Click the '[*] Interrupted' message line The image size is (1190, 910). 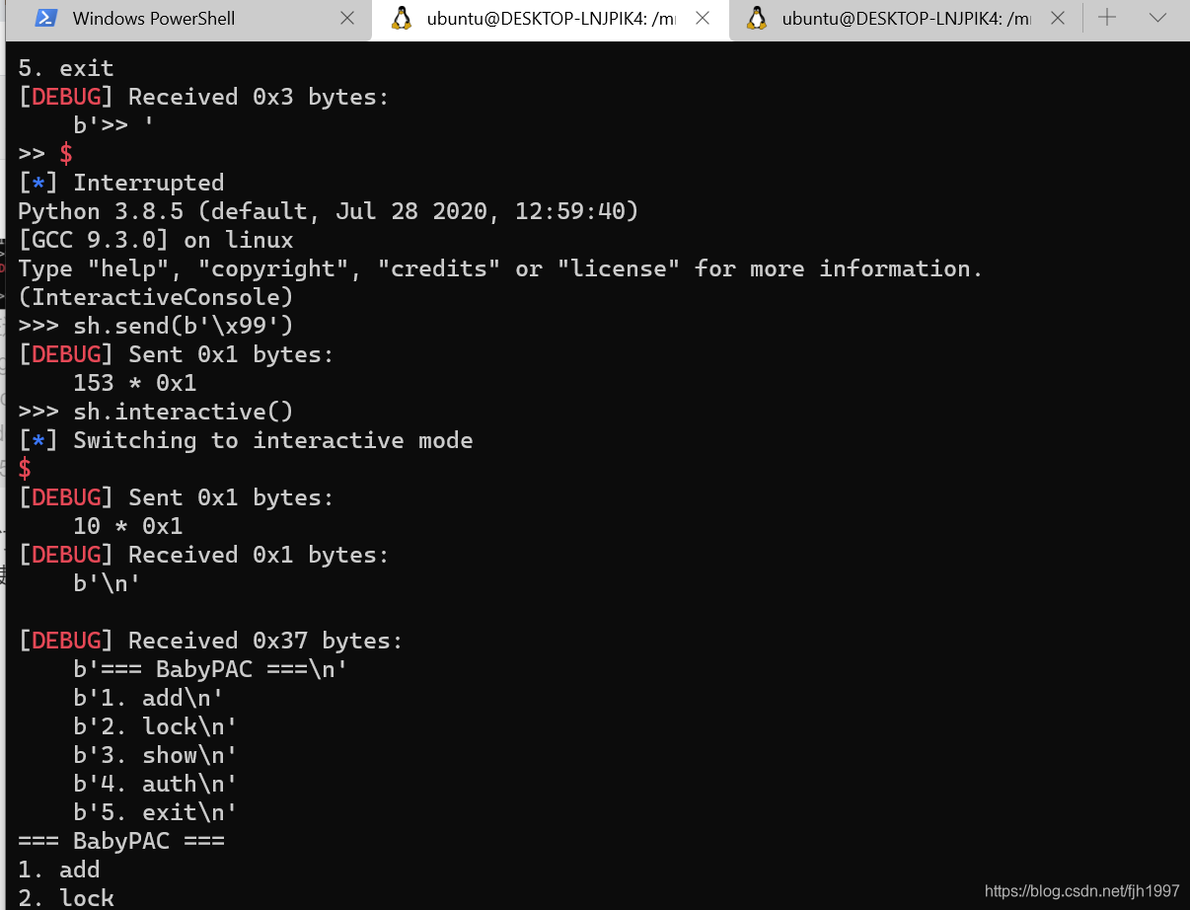tap(120, 183)
